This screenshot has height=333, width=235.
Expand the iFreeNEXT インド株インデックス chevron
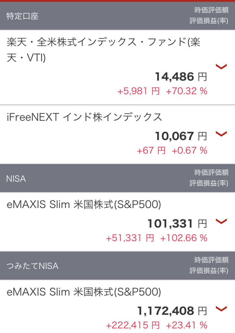221,134
